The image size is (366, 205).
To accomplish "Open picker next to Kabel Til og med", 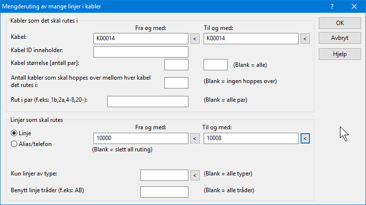I will pyautogui.click(x=305, y=38).
